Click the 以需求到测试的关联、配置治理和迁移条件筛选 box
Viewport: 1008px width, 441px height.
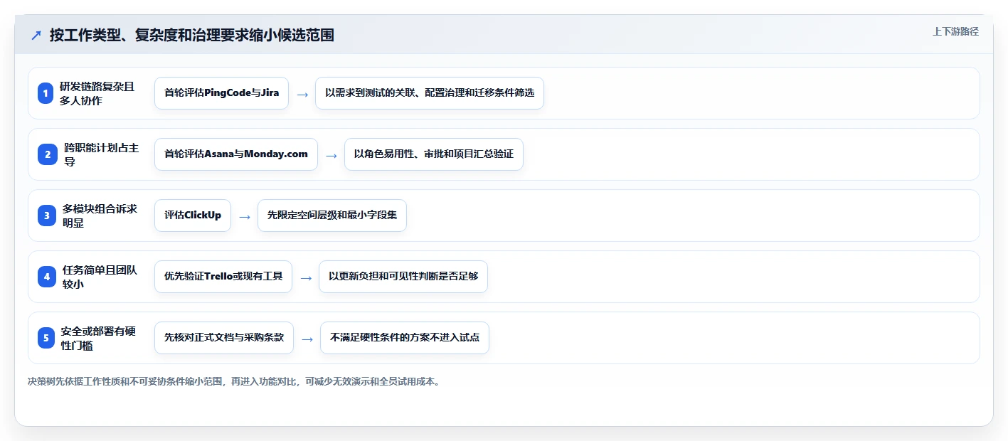point(430,93)
